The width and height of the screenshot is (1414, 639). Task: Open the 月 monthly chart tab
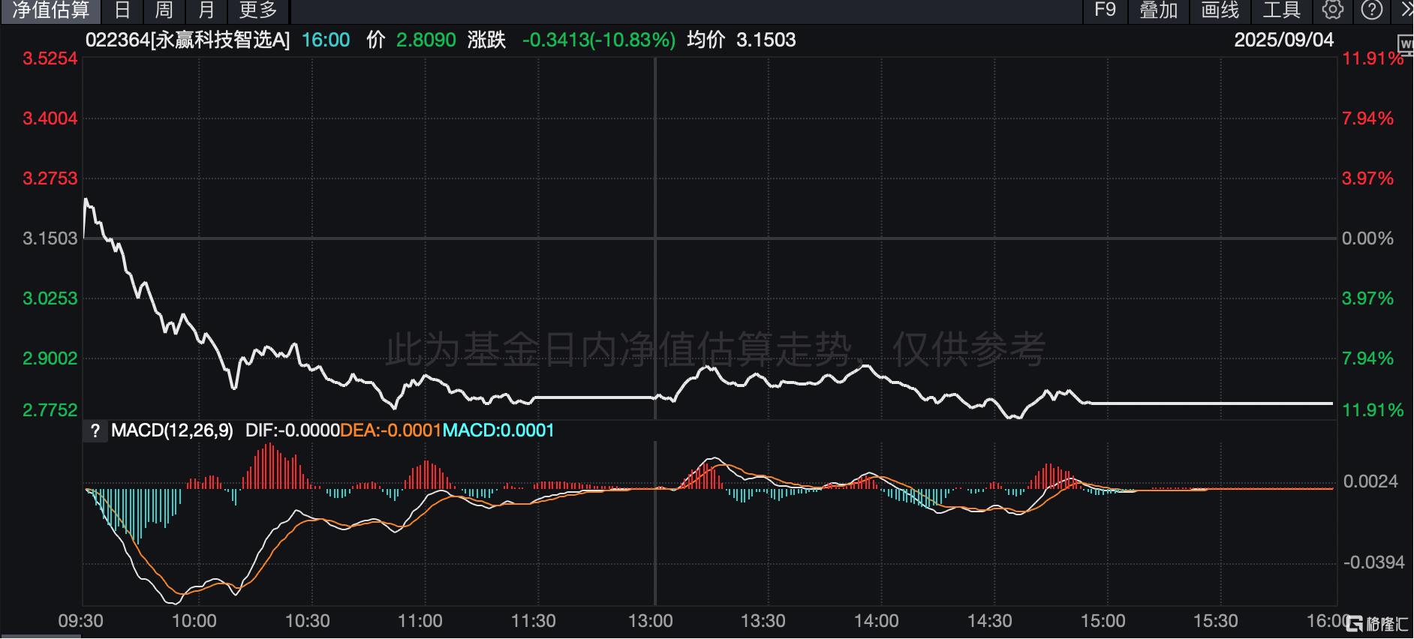(x=206, y=10)
